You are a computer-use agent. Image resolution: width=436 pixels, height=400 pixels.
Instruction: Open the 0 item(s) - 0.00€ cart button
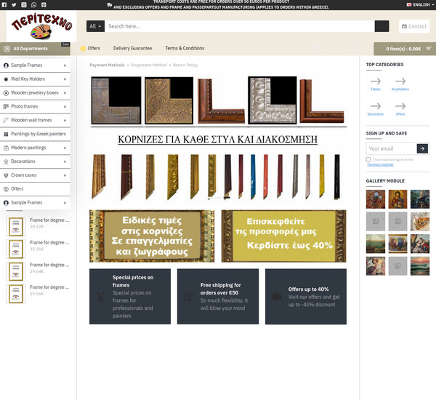coord(405,49)
